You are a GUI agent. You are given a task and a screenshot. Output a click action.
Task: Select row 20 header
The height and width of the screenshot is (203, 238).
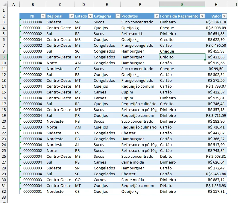coord(4,121)
